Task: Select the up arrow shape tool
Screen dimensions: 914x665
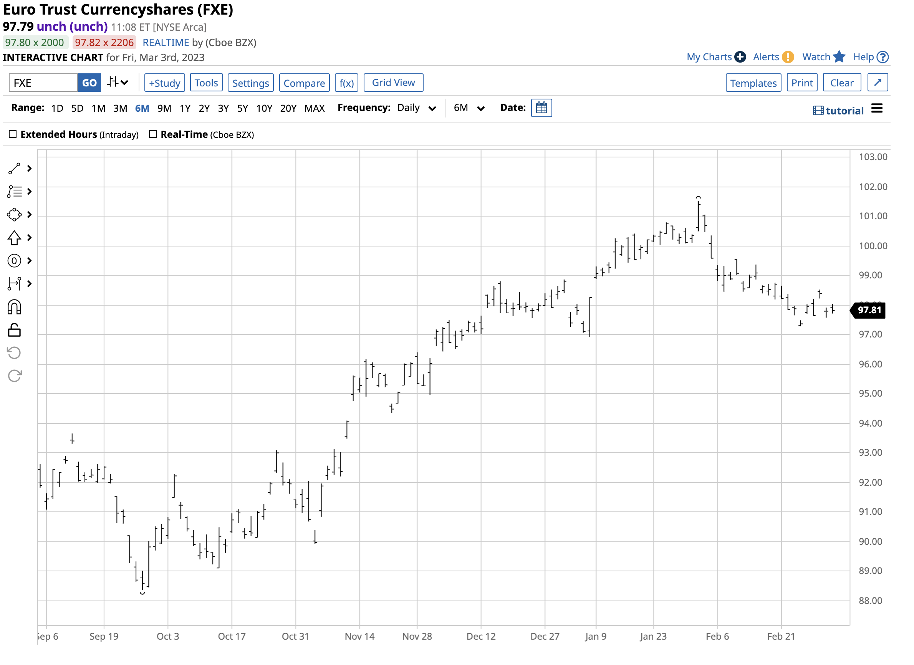Action: pyautogui.click(x=14, y=238)
